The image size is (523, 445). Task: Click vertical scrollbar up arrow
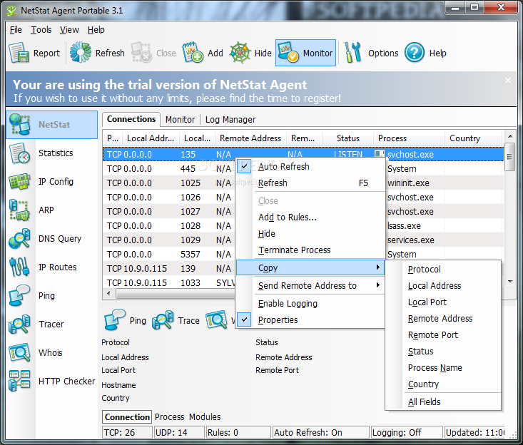click(510, 136)
